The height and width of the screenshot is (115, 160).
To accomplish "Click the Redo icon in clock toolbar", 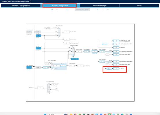I will pyautogui.click(x=57, y=10).
